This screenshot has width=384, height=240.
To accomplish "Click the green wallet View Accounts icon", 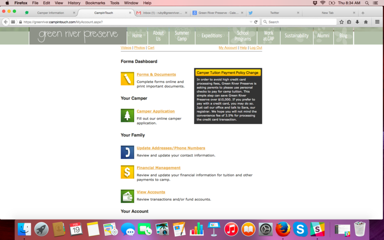I will pyautogui.click(x=128, y=196).
